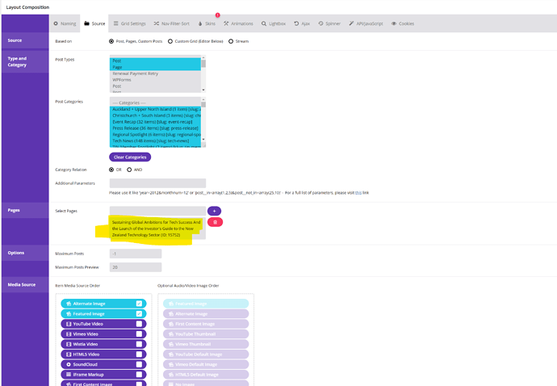Open the Spinner settings tab
The image size is (557, 386).
pyautogui.click(x=329, y=23)
